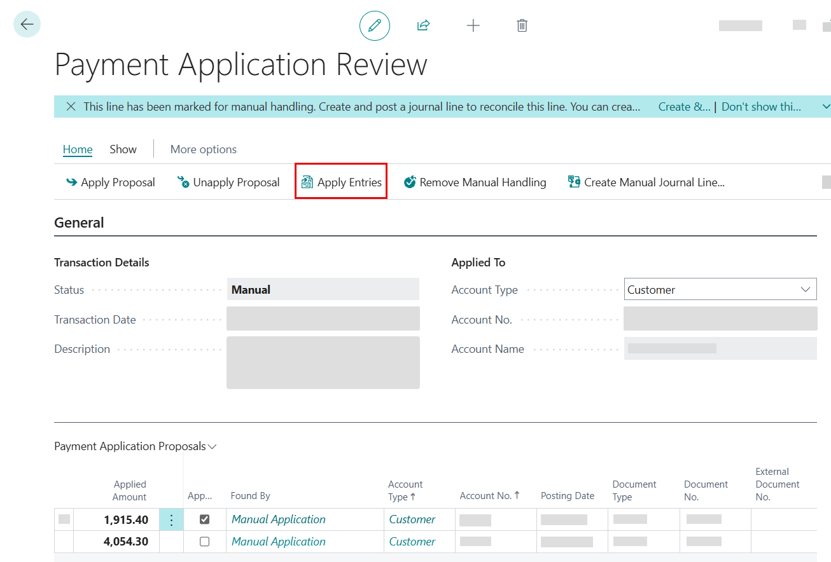Choose the Remove Manual Handling action
This screenshot has height=562, width=831.
tap(475, 182)
